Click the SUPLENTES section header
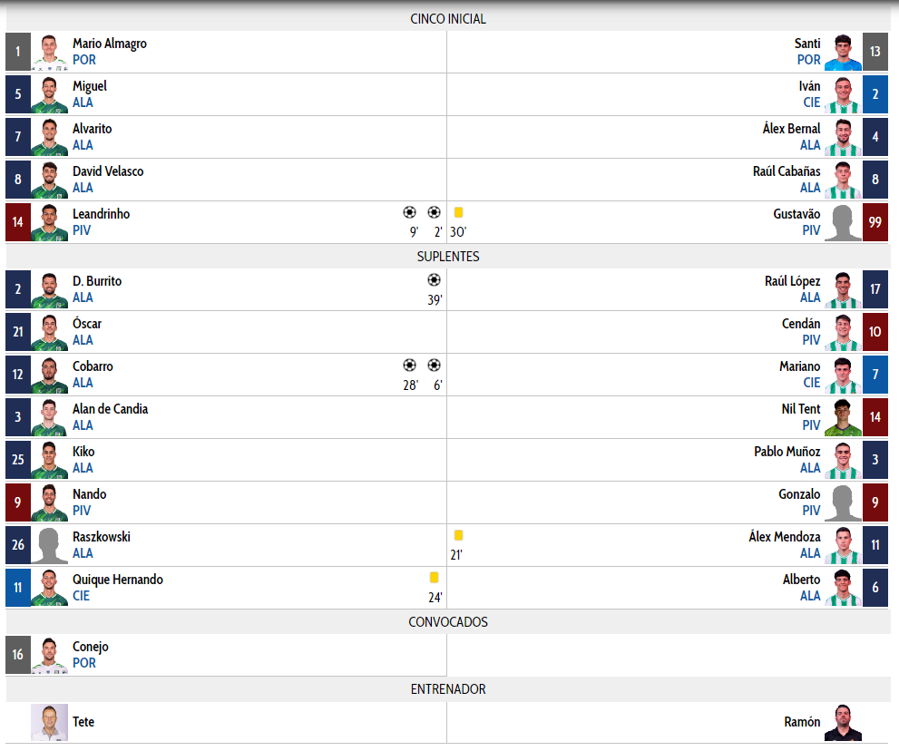 pos(448,257)
